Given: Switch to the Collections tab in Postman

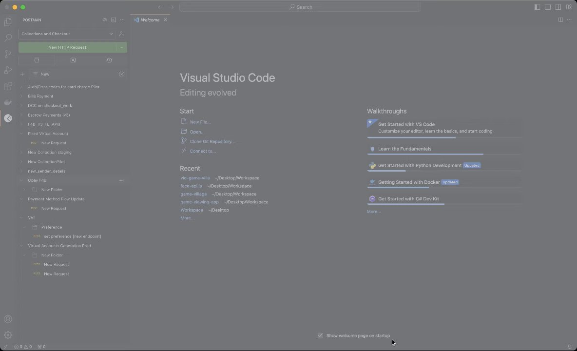Looking at the screenshot, I should [x=37, y=60].
